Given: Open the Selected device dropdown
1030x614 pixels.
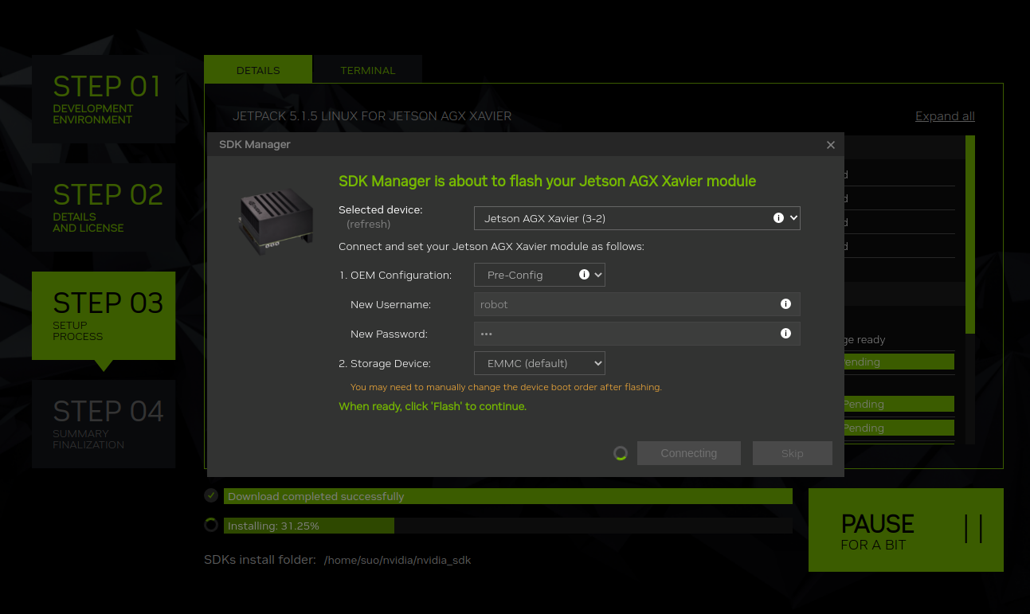Looking at the screenshot, I should click(636, 218).
